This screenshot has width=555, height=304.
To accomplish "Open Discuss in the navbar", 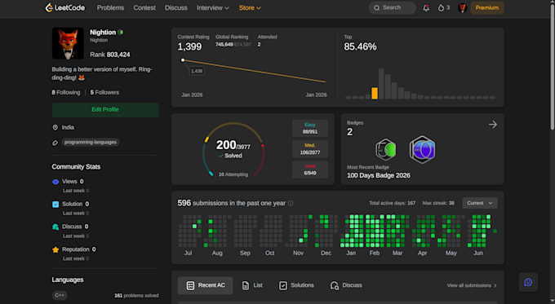I will 176,8.
